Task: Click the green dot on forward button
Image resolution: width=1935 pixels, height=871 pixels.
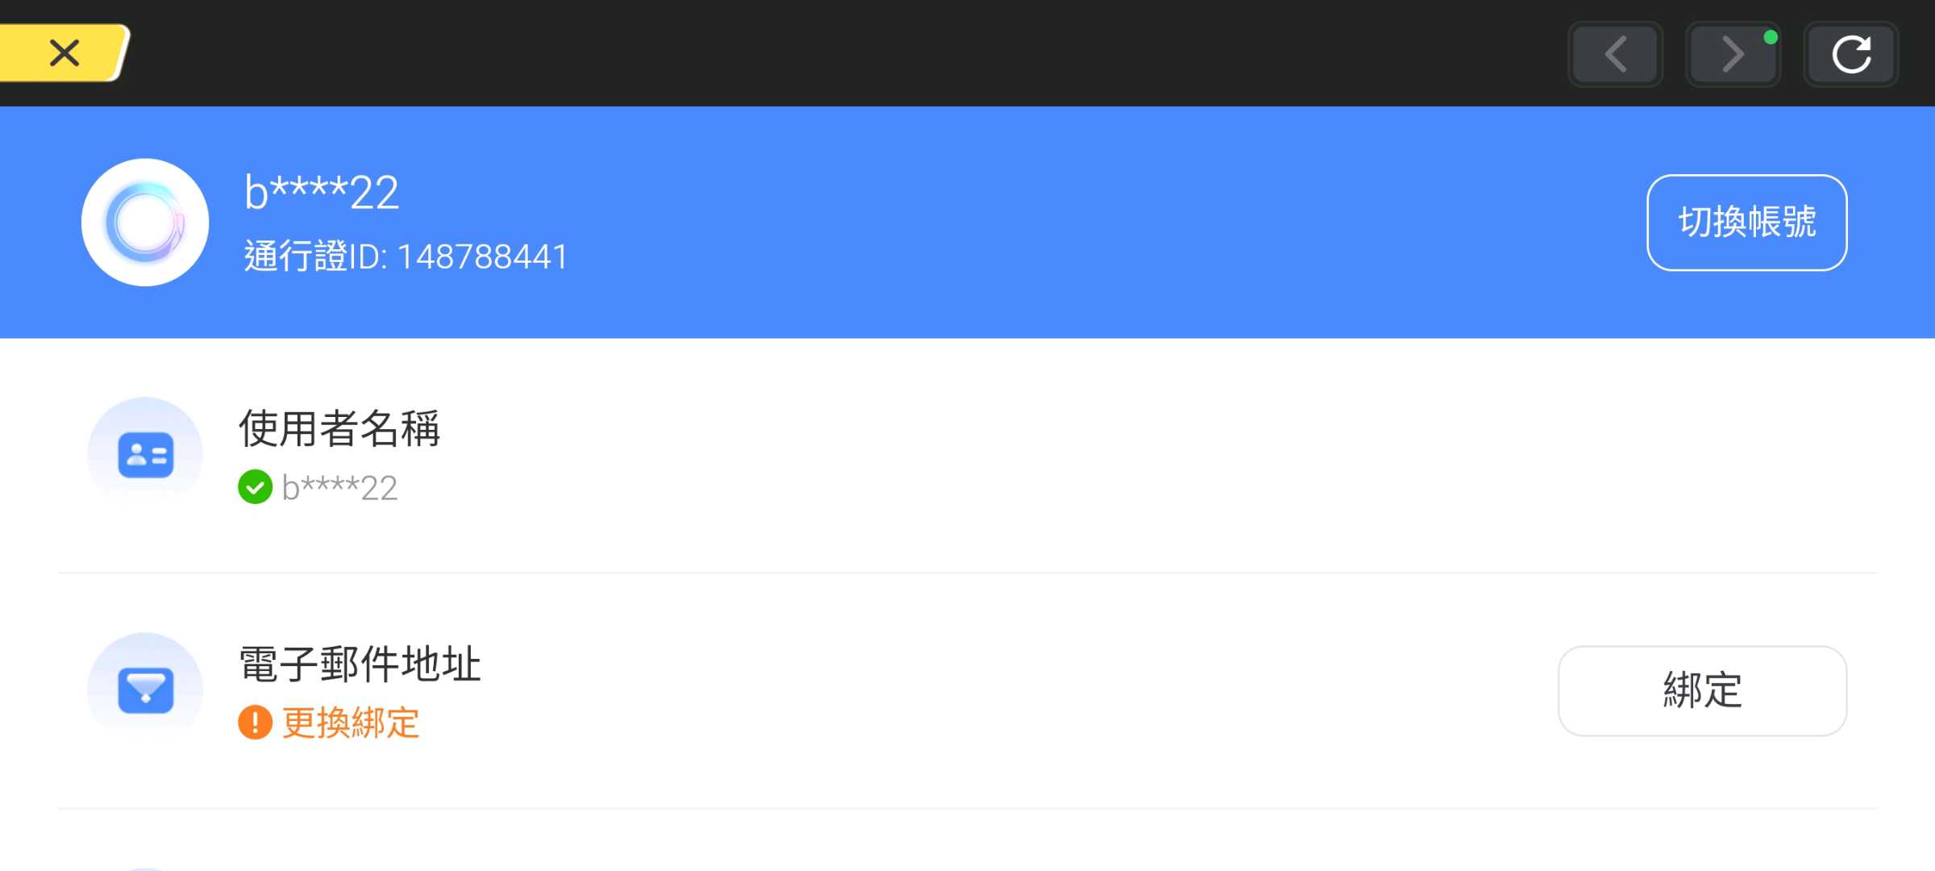Action: click(x=1771, y=37)
